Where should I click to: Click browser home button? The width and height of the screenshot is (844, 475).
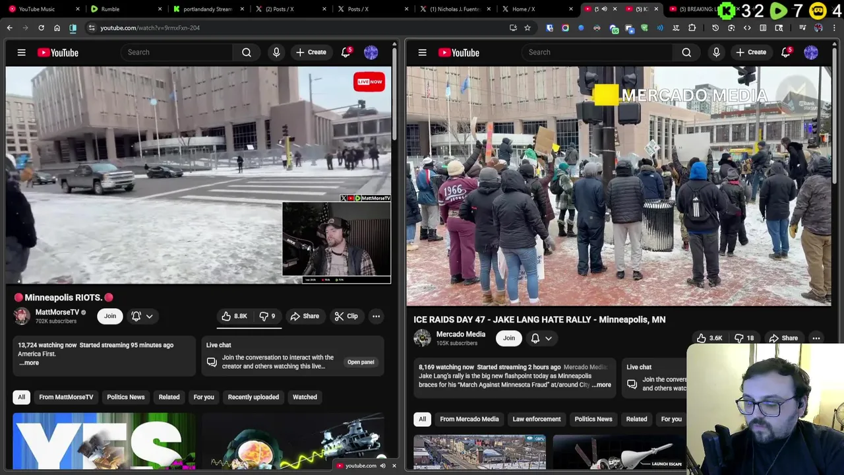[x=57, y=28]
